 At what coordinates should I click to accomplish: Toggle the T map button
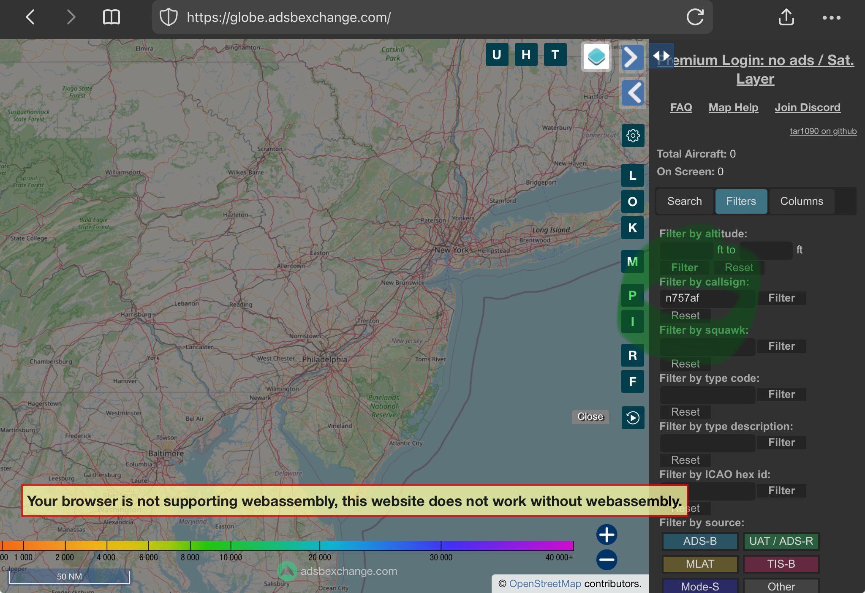coord(555,54)
